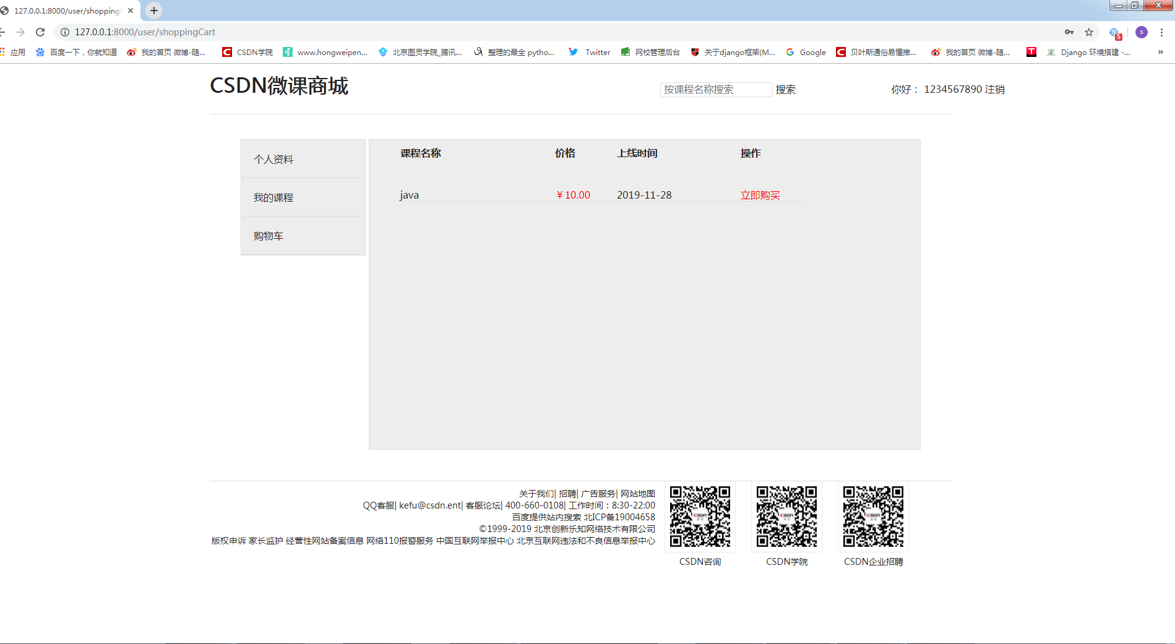Open the 购物车 sidebar item
Image resolution: width=1175 pixels, height=644 pixels.
pos(303,236)
